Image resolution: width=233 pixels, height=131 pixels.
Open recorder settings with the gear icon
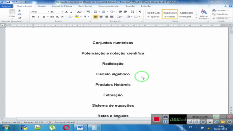click(229, 122)
